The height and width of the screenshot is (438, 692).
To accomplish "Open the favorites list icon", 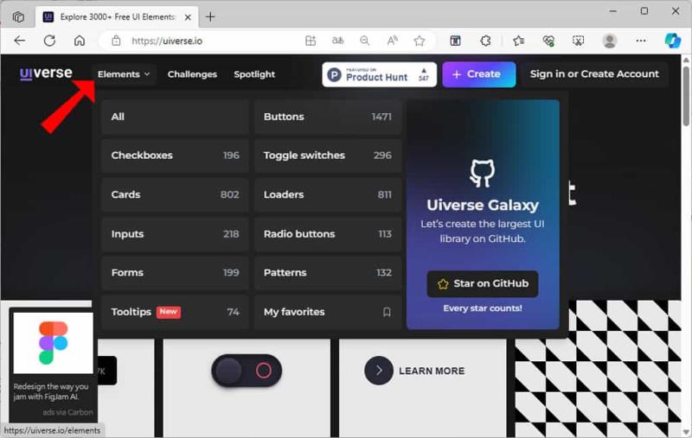I will point(518,41).
